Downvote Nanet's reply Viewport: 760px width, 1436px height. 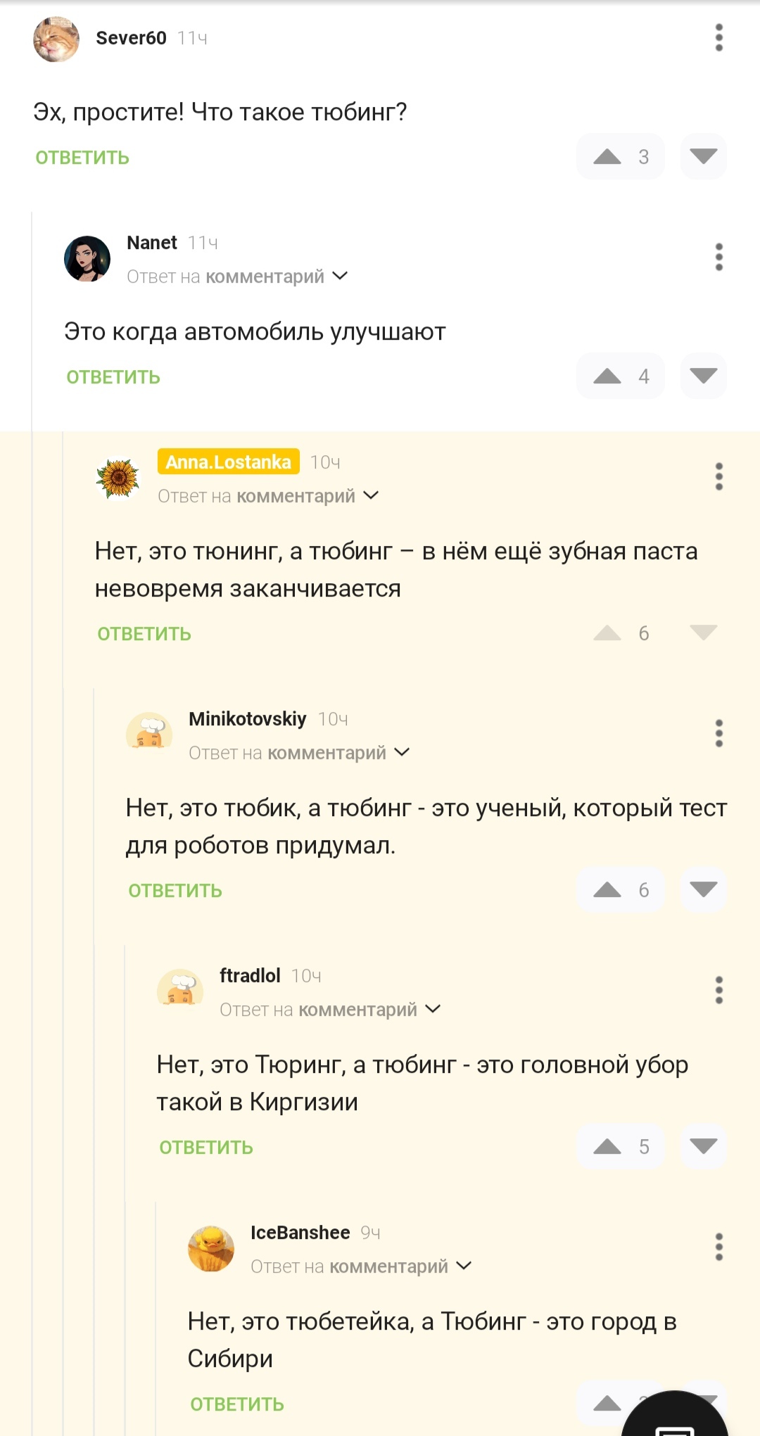[x=703, y=376]
